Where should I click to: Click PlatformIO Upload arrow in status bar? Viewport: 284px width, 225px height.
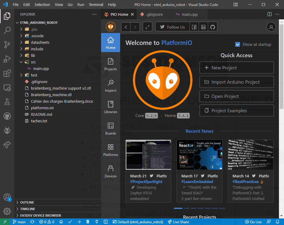click(x=79, y=222)
